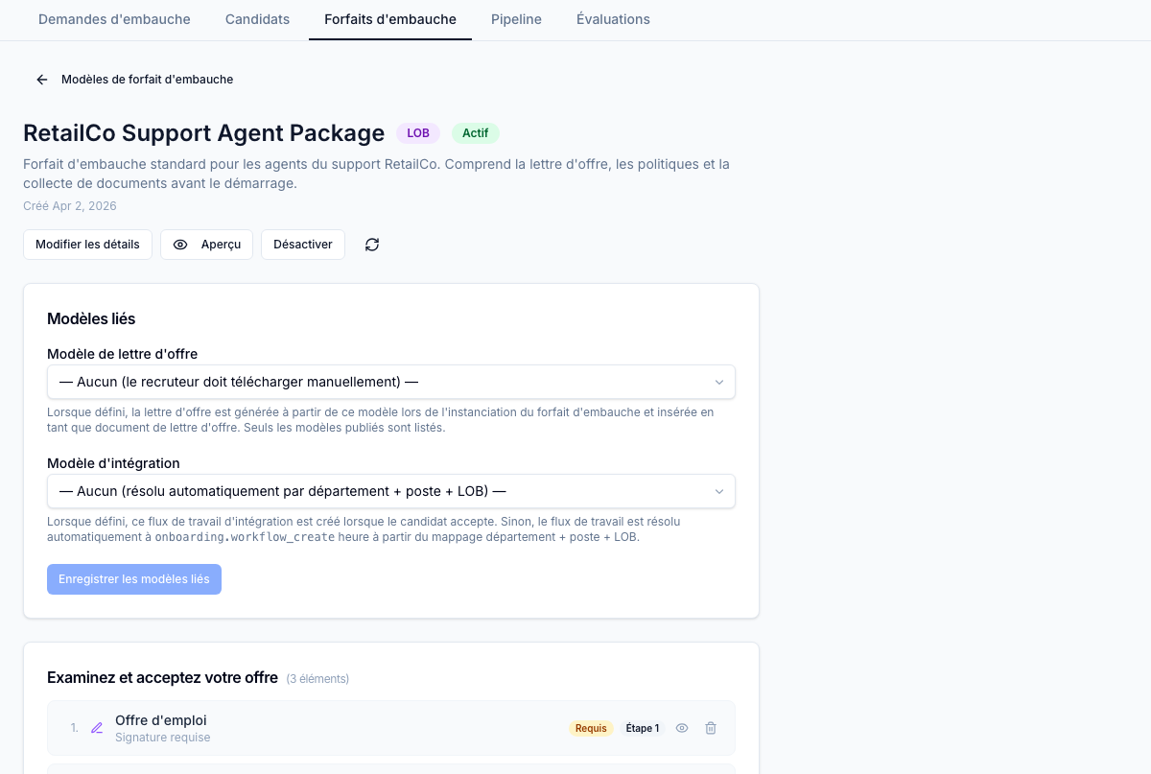The image size is (1151, 774).
Task: Click the refresh icon beside Désactiver
Action: pyautogui.click(x=372, y=245)
